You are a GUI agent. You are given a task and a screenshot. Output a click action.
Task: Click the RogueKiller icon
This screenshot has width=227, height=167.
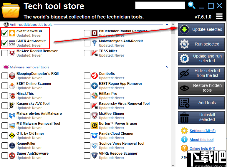(x=12, y=146)
